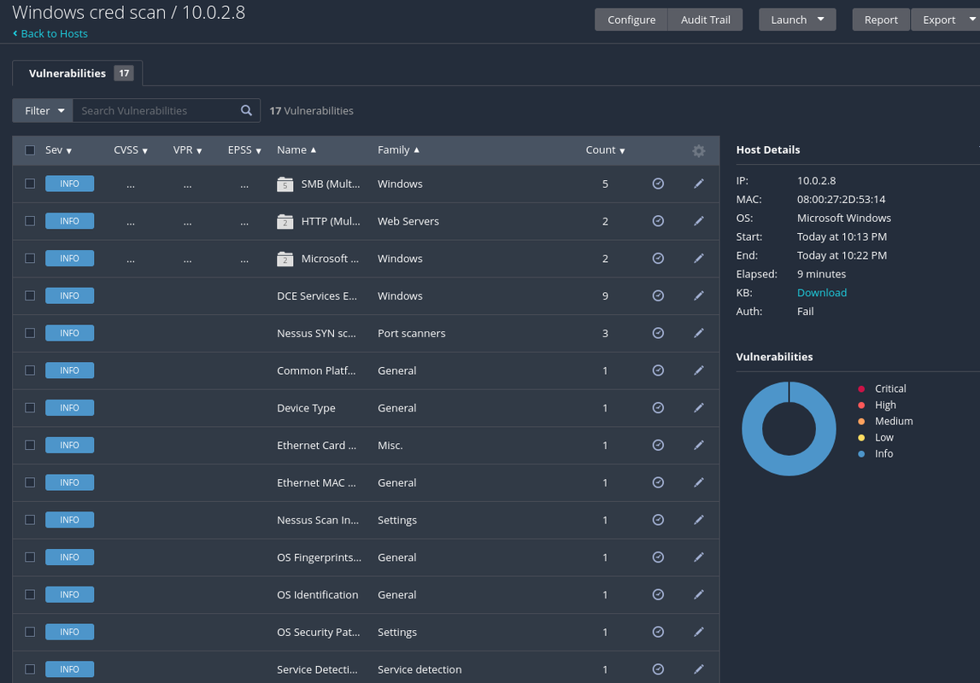The image size is (980, 683).
Task: Click the edit pencil for DCE Services row
Action: 699,295
